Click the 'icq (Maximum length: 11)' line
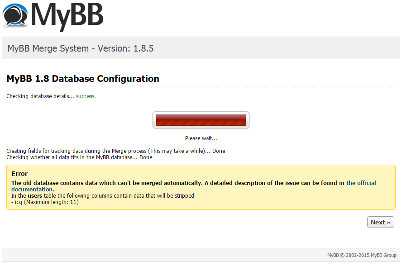402x266 pixels. coord(45,202)
